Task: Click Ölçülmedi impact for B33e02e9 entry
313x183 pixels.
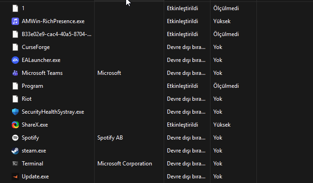Action: (x=226, y=34)
